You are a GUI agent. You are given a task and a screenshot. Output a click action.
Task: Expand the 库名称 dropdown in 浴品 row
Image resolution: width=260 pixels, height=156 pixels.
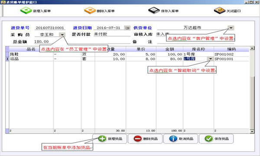click(211, 59)
